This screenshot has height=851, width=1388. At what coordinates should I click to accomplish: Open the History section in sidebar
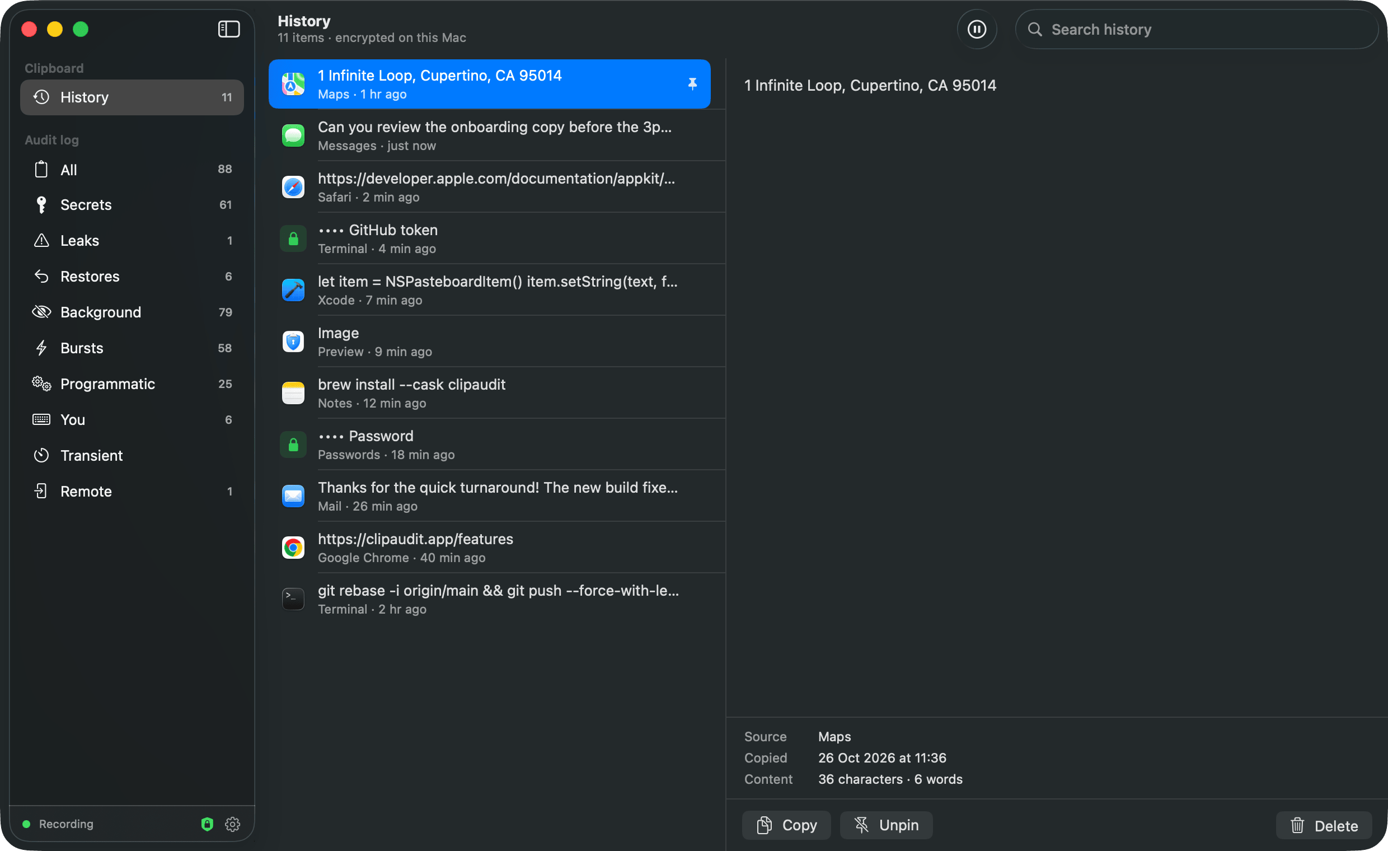(132, 97)
